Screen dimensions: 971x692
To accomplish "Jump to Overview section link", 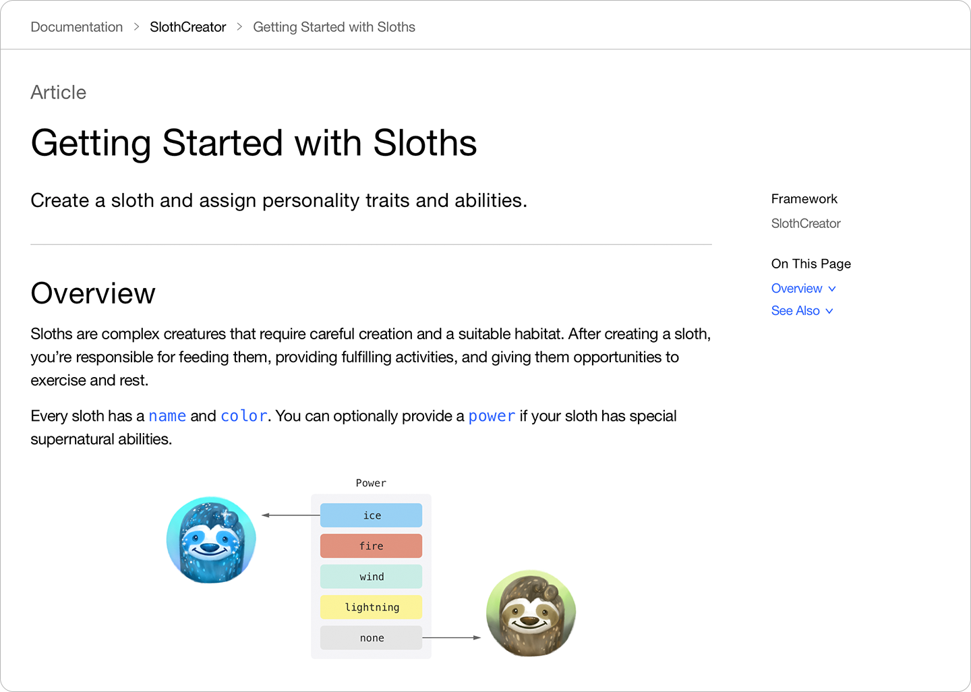I will point(797,289).
